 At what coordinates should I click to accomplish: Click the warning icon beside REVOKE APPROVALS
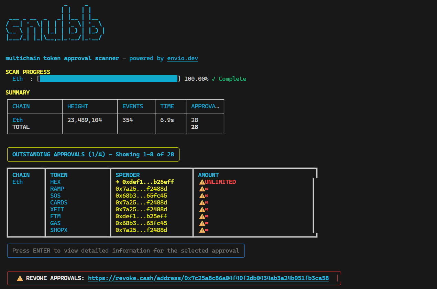point(20,278)
